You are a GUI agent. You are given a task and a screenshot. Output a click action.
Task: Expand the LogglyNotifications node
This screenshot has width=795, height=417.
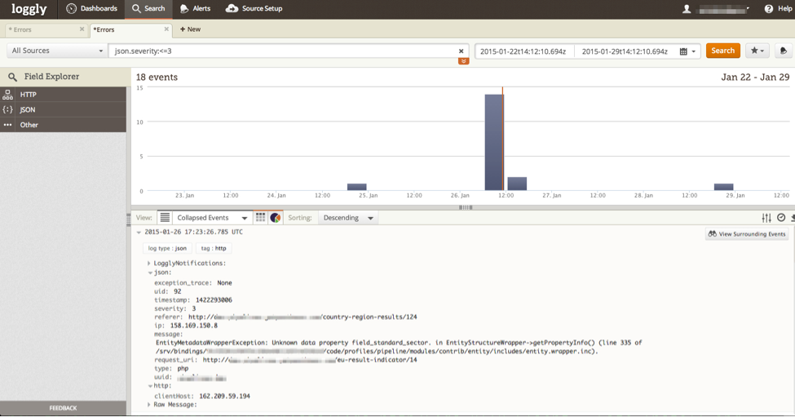click(x=149, y=264)
